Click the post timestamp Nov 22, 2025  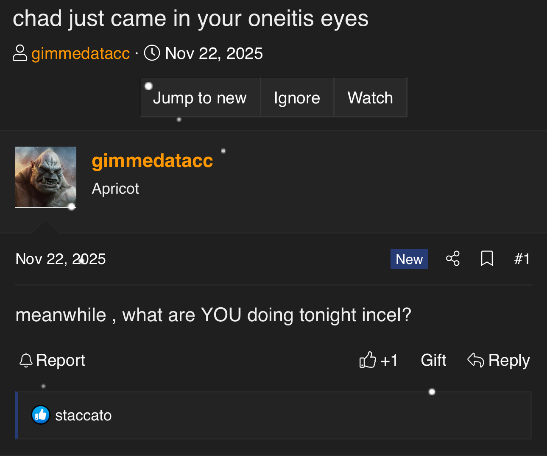[x=60, y=259]
